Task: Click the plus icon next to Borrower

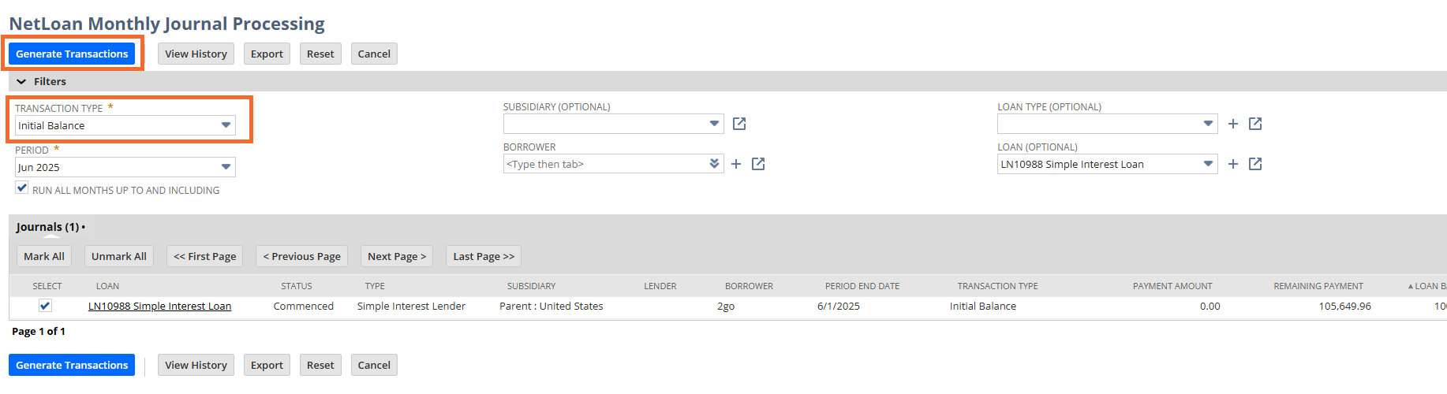Action: click(736, 164)
